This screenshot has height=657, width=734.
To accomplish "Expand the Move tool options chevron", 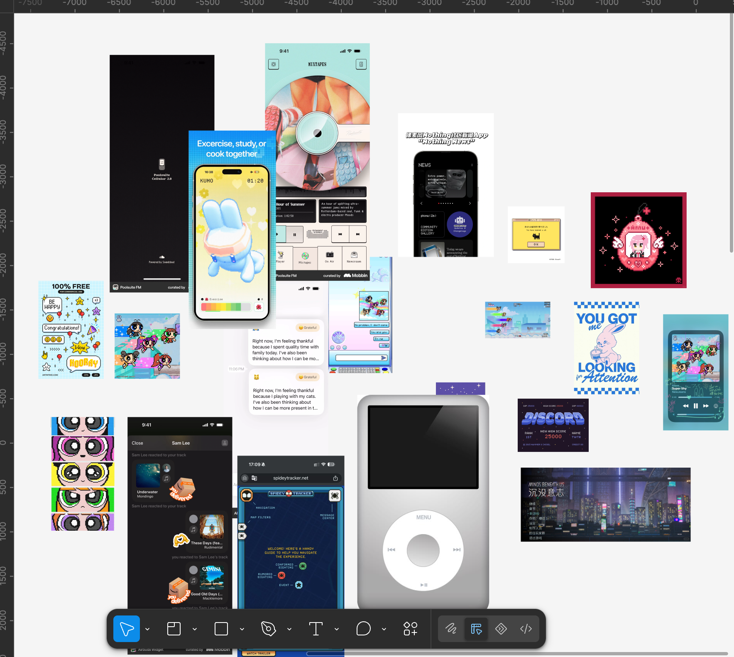I will click(147, 629).
